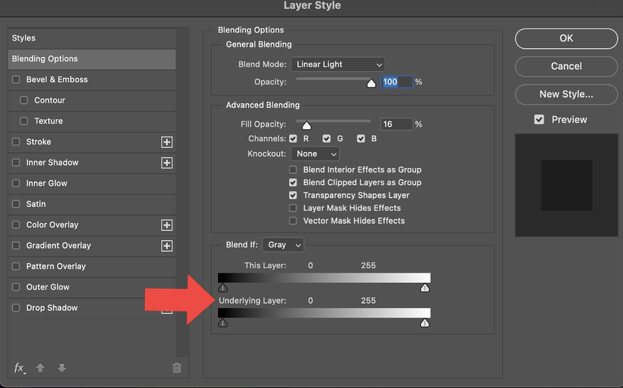623x388 pixels.
Task: Uncheck the B channel checkbox
Action: [x=361, y=139]
